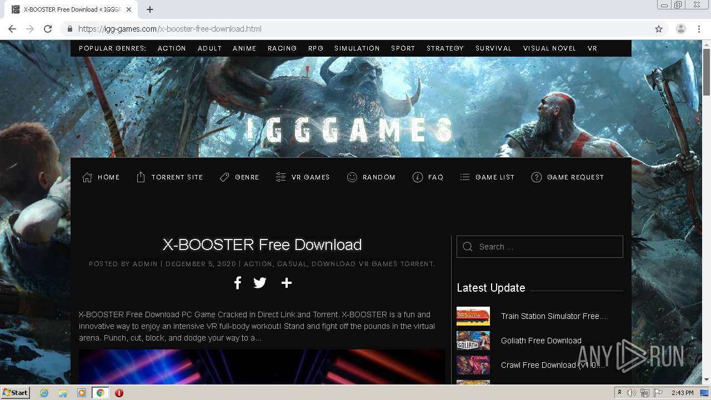The width and height of the screenshot is (711, 400).
Task: Click the Game List lines icon
Action: (465, 177)
